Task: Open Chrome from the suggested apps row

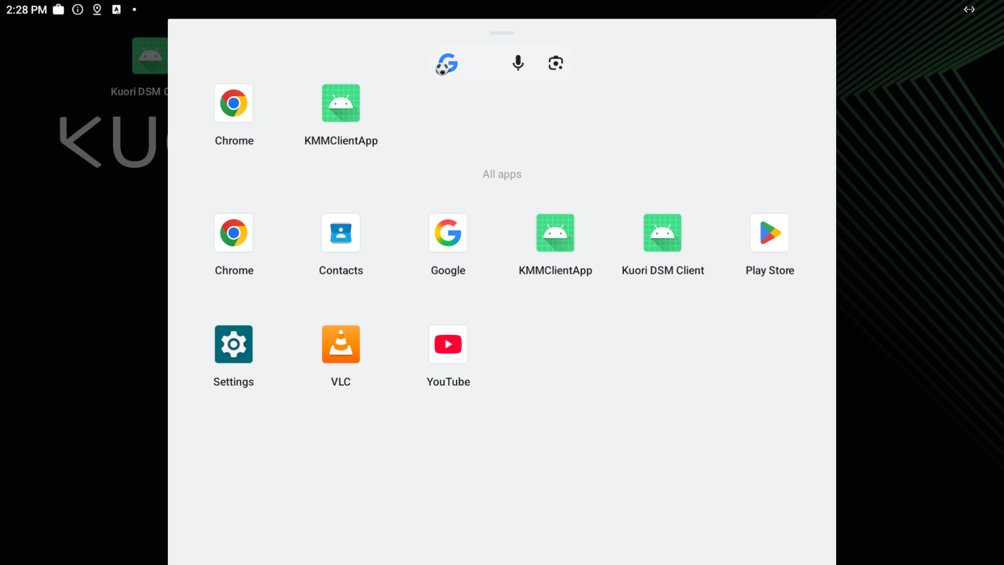Action: click(234, 103)
